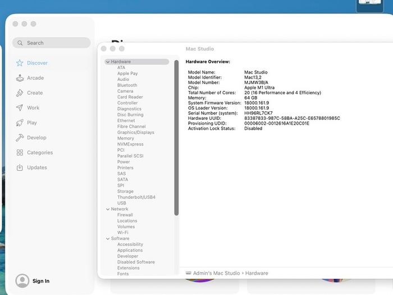The height and width of the screenshot is (295, 393).
Task: Collapse the Network tree section
Action: [x=108, y=209]
